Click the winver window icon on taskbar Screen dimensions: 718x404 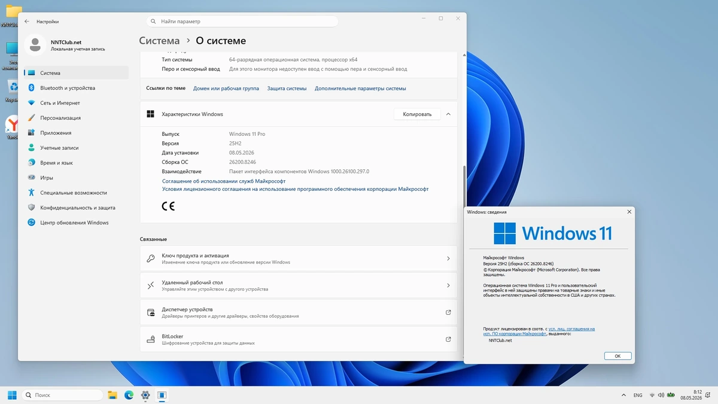click(x=162, y=395)
